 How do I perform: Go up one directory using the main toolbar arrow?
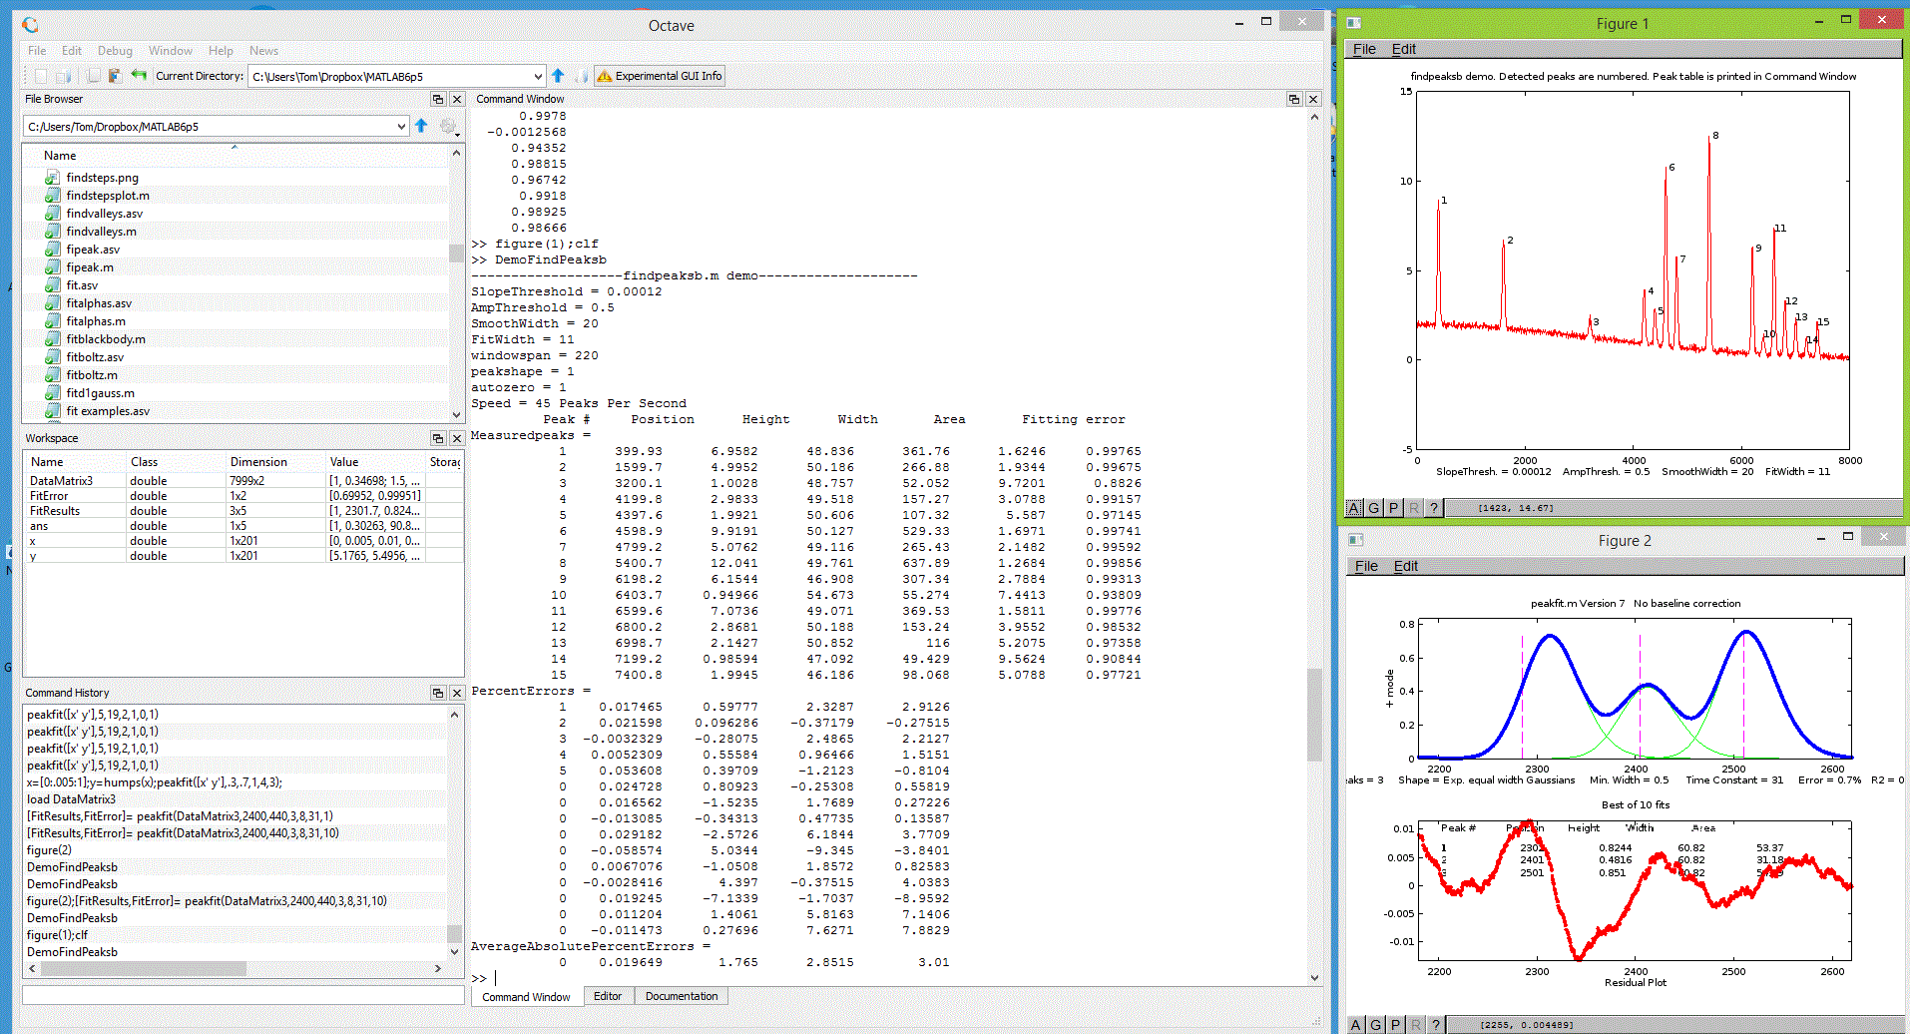point(558,76)
